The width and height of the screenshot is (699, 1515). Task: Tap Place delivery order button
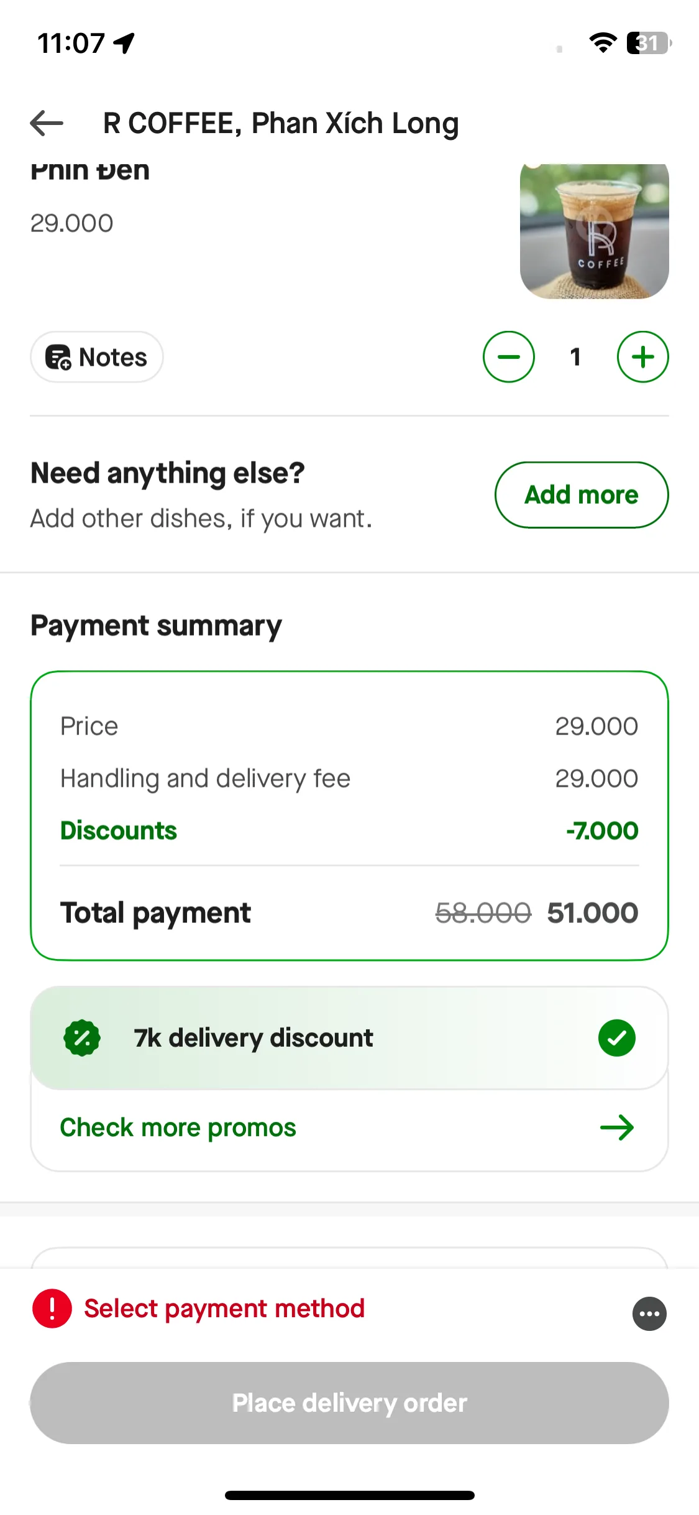coord(349,1403)
